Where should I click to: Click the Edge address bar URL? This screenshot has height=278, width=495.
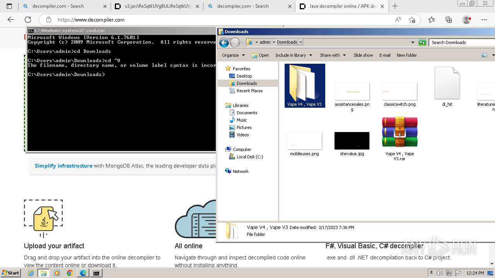click(91, 20)
